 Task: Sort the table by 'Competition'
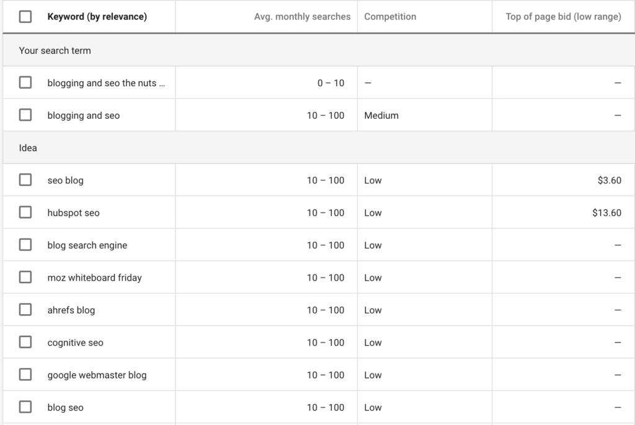390,17
